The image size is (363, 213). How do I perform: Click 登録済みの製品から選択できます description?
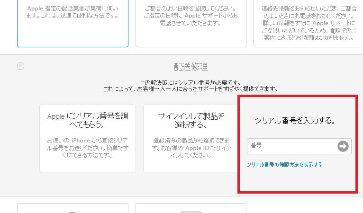[x=191, y=148]
